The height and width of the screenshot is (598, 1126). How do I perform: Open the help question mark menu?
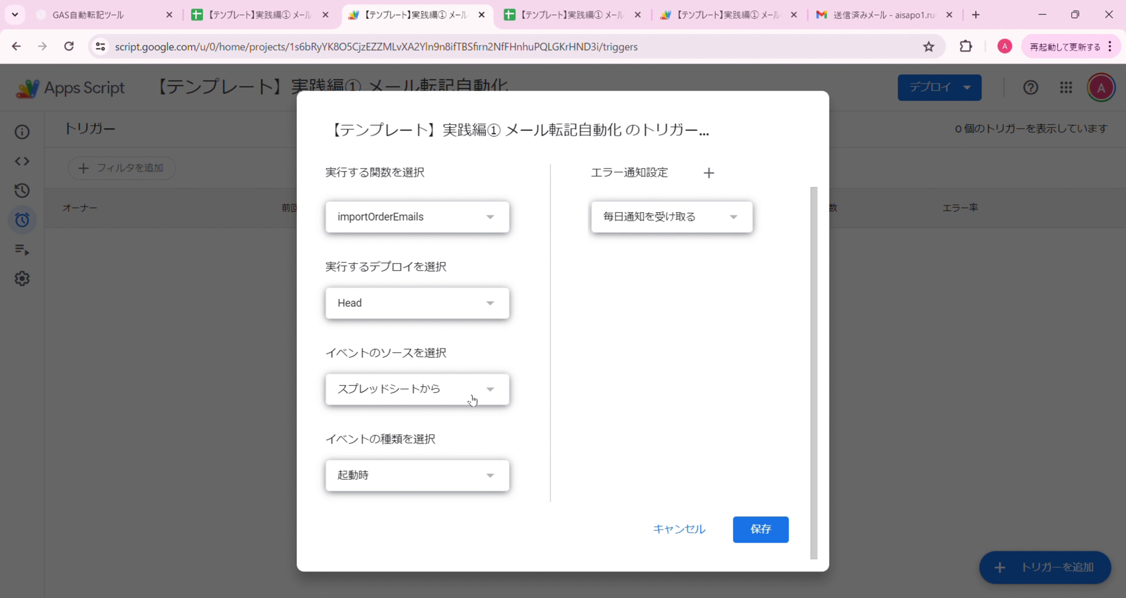click(1030, 87)
